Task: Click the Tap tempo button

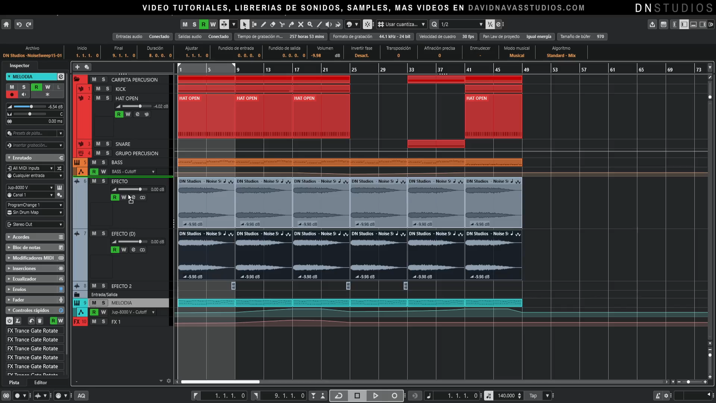Action: [x=533, y=395]
